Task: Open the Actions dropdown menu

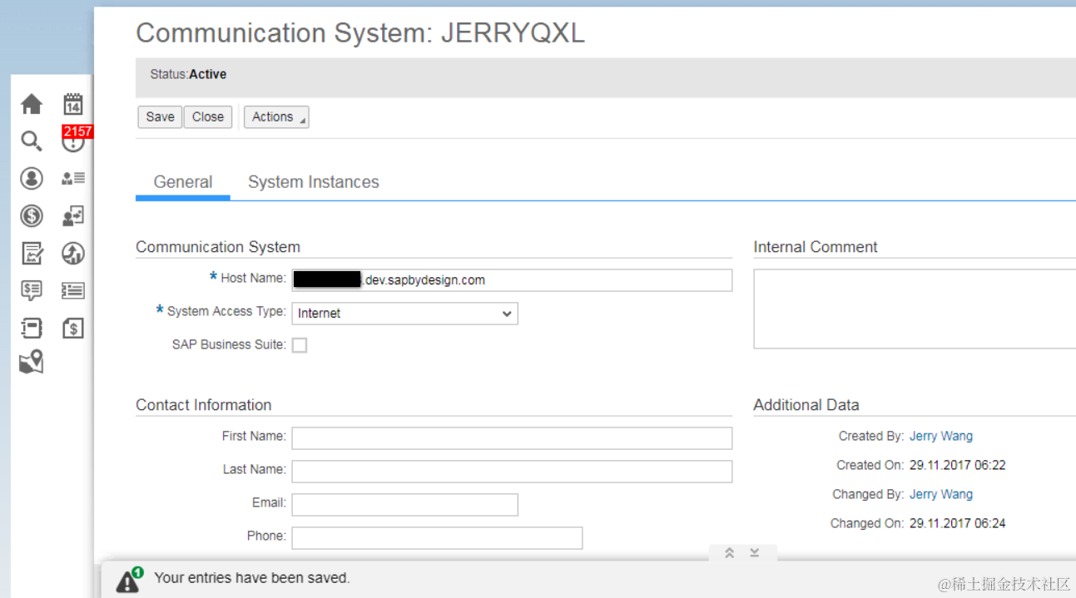Action: [276, 117]
